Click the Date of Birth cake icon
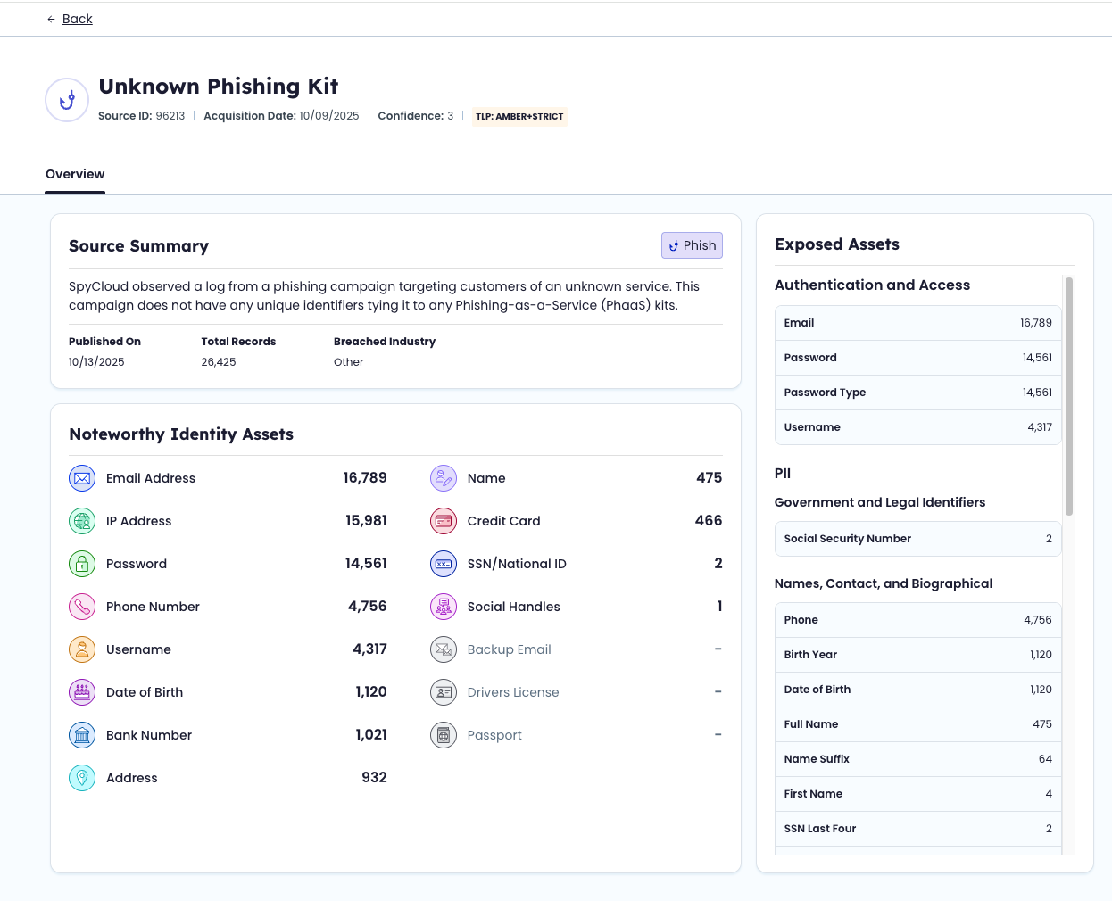The width and height of the screenshot is (1112, 901). click(82, 692)
